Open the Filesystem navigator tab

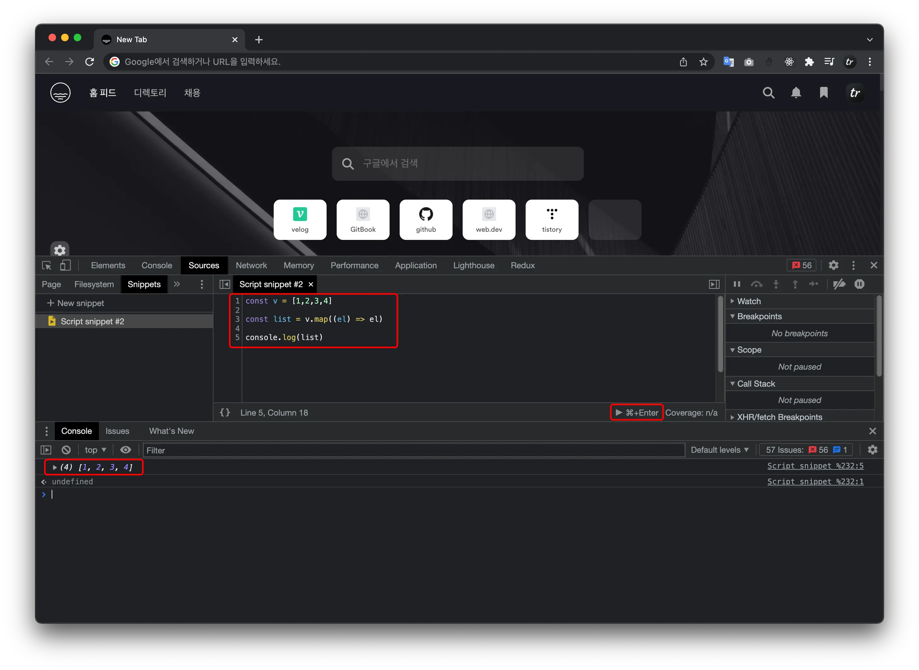point(94,284)
